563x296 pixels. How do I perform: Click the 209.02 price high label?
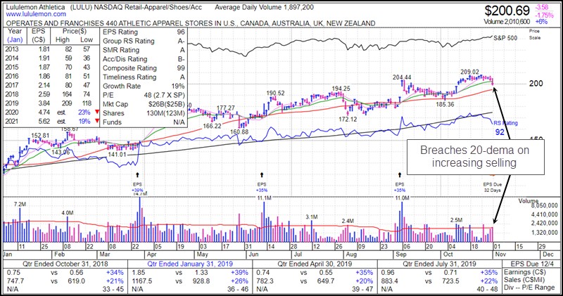(469, 72)
